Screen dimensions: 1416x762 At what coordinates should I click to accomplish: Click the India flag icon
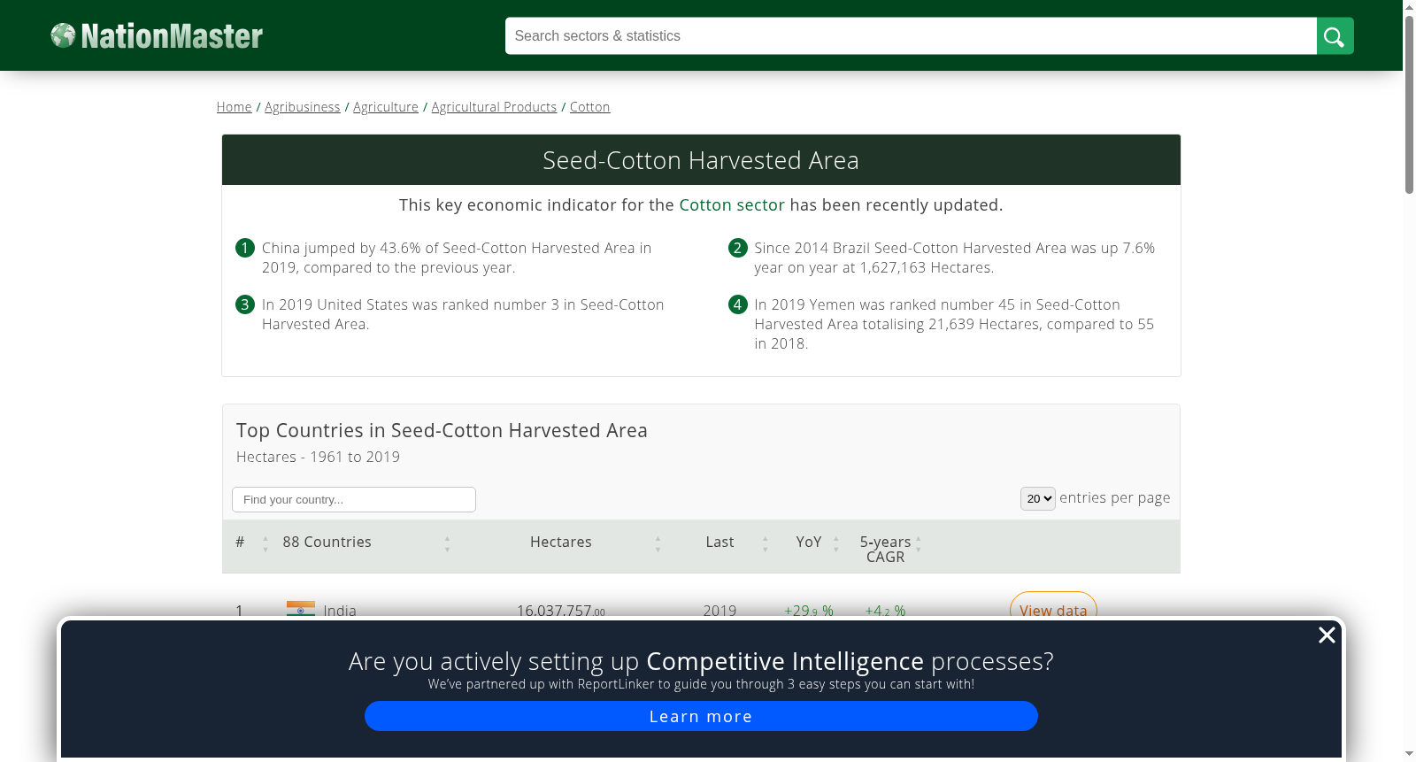[301, 609]
